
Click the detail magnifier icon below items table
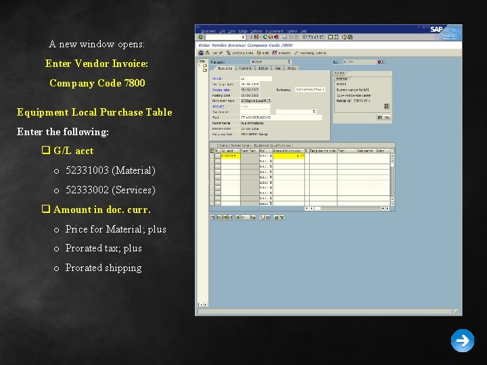212,217
